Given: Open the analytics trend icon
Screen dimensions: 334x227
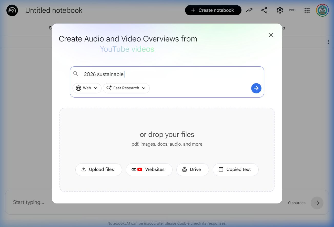Looking at the screenshot, I should coord(249,10).
